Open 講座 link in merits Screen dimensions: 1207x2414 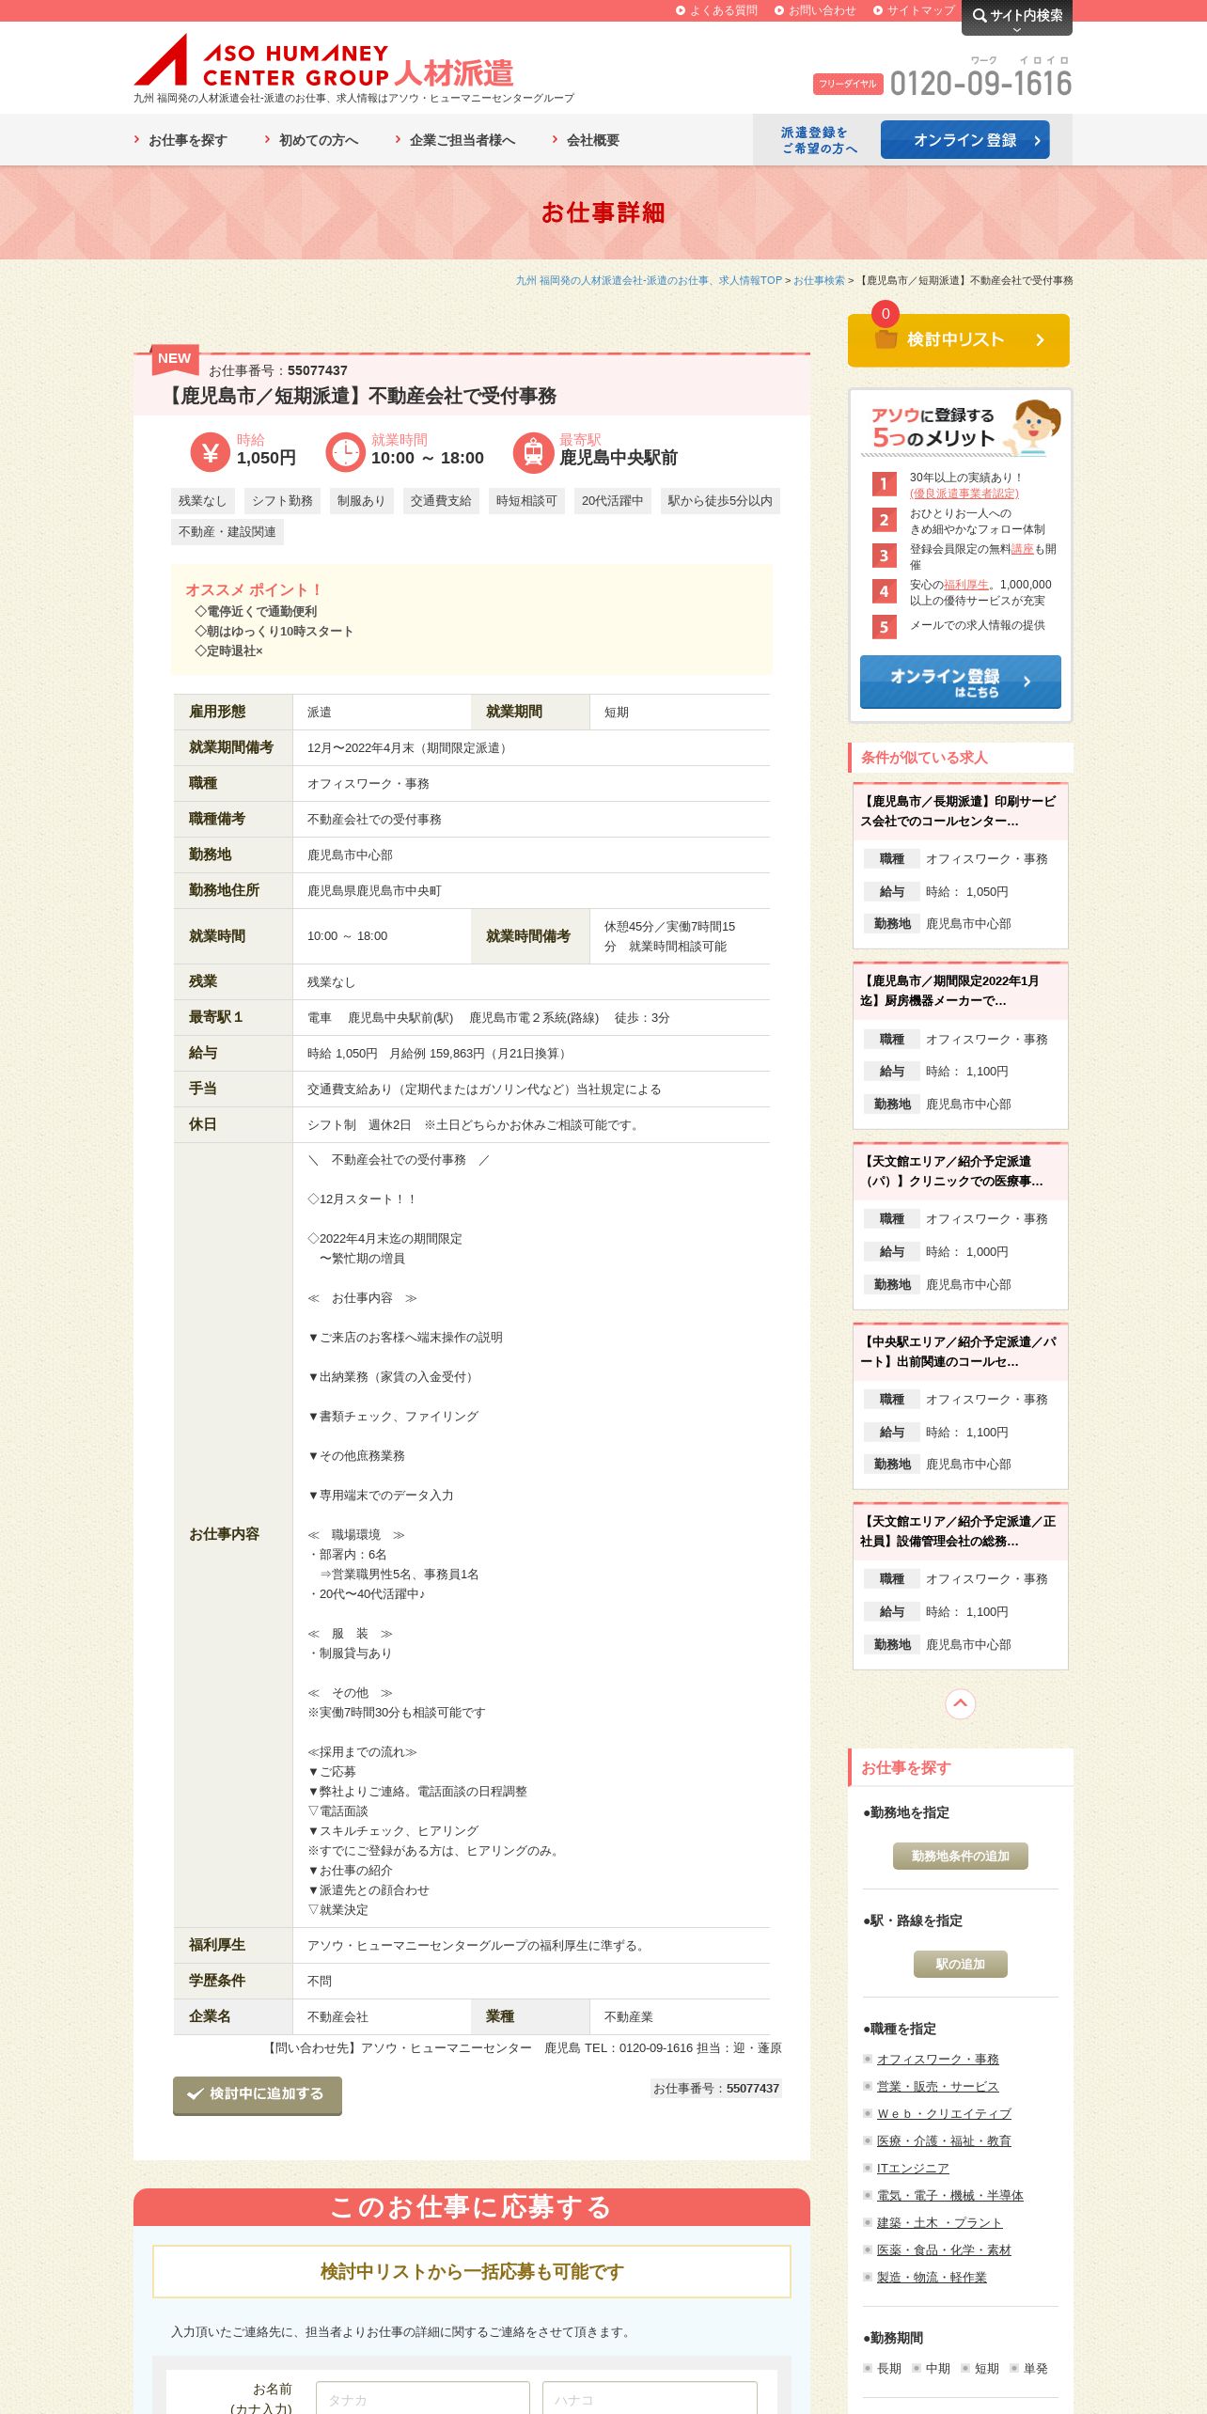coord(1022,549)
